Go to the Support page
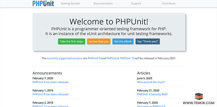 click(136, 3)
